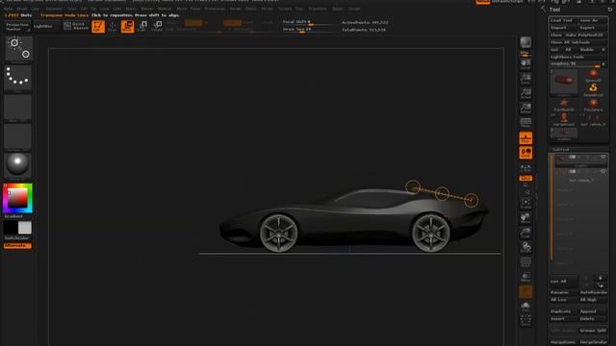Toggle Solo mode button
Screen dimensions: 616x346
pos(526,306)
